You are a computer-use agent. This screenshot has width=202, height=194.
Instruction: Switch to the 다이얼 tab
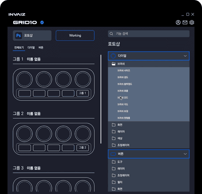(x=31, y=48)
